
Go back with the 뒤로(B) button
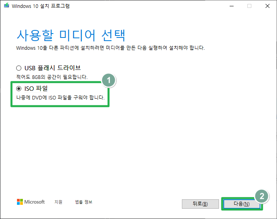tap(200, 204)
